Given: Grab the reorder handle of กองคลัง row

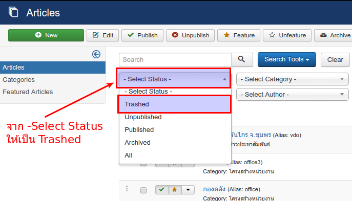Looking at the screenshot, I should pyautogui.click(x=127, y=188).
